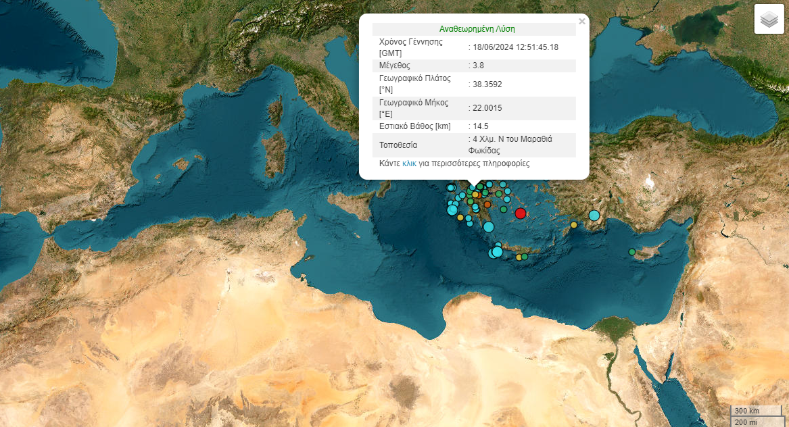Close the earthquake info popup
The width and height of the screenshot is (789, 427).
pos(581,22)
